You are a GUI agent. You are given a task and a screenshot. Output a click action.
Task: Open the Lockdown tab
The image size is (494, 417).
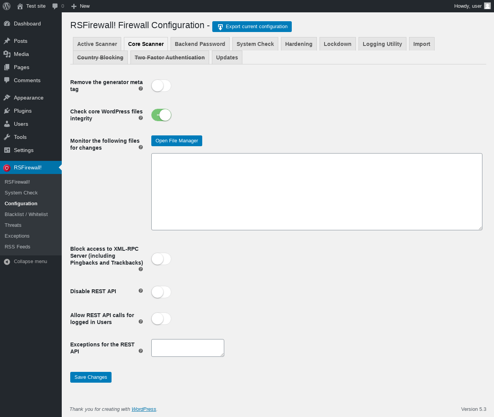tap(338, 44)
